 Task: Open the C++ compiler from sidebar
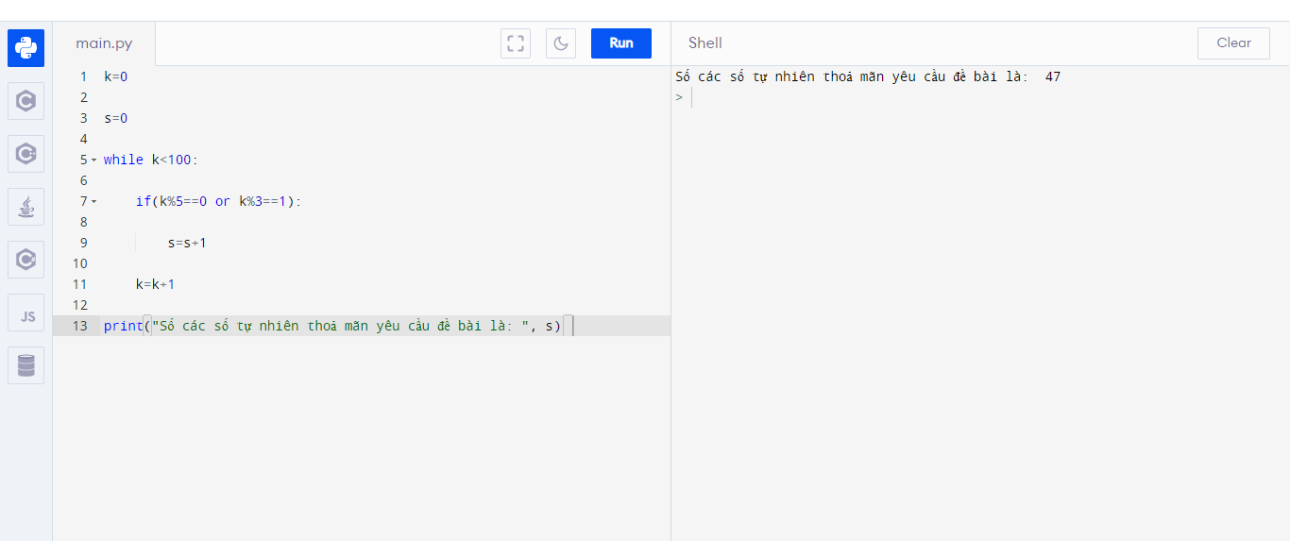tap(25, 154)
